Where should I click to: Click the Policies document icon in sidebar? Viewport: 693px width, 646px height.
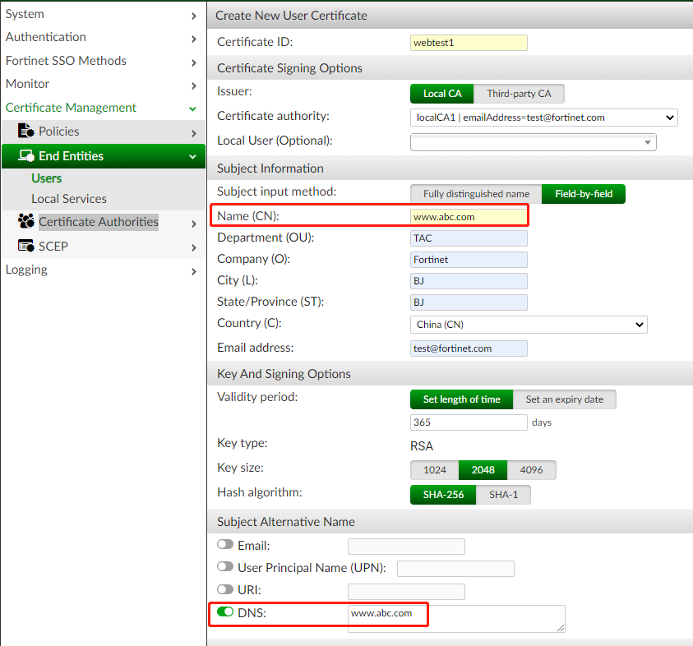pos(25,132)
